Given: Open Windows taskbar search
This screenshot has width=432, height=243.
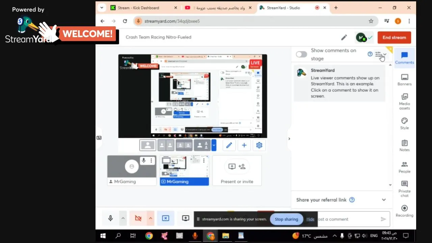Looking at the screenshot, I should 118,236.
